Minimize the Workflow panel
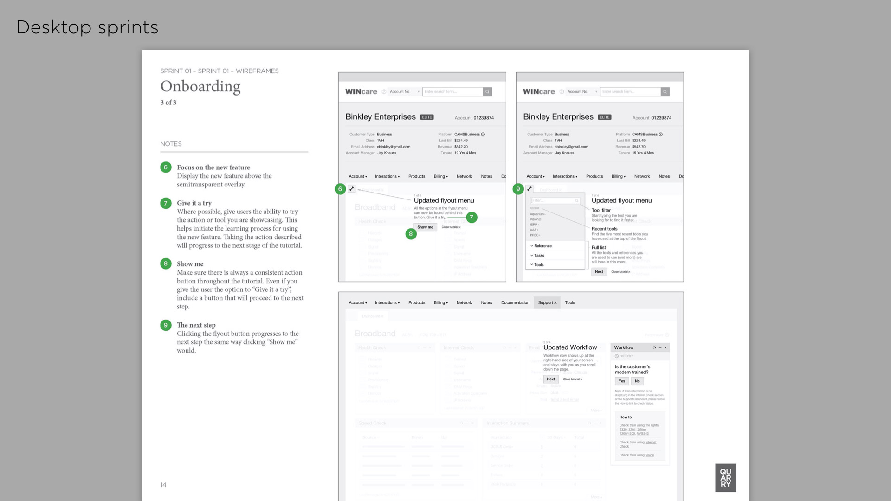891x501 pixels. [660, 347]
